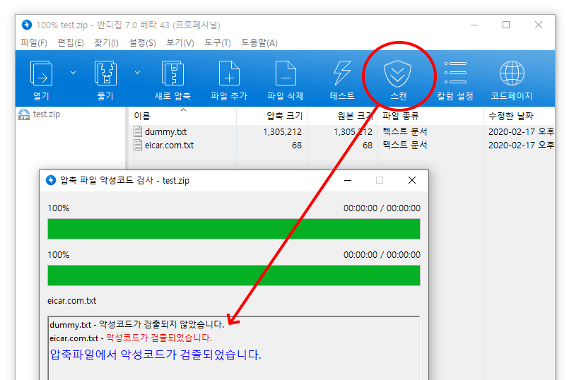Minimize the 악성코드 검사 scan dialog

(x=348, y=180)
